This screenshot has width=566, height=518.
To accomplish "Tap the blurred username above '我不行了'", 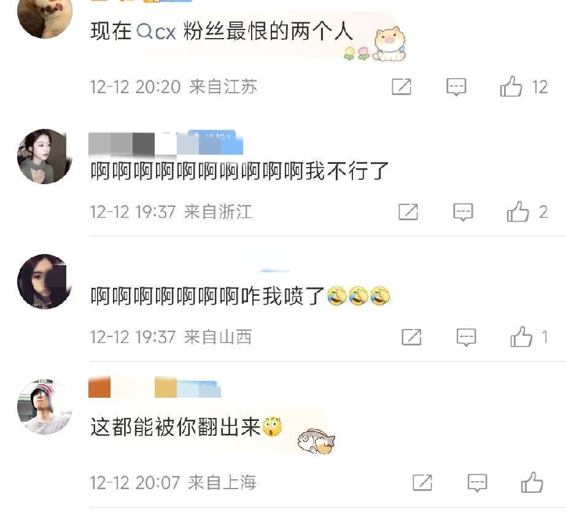I will coord(166,144).
